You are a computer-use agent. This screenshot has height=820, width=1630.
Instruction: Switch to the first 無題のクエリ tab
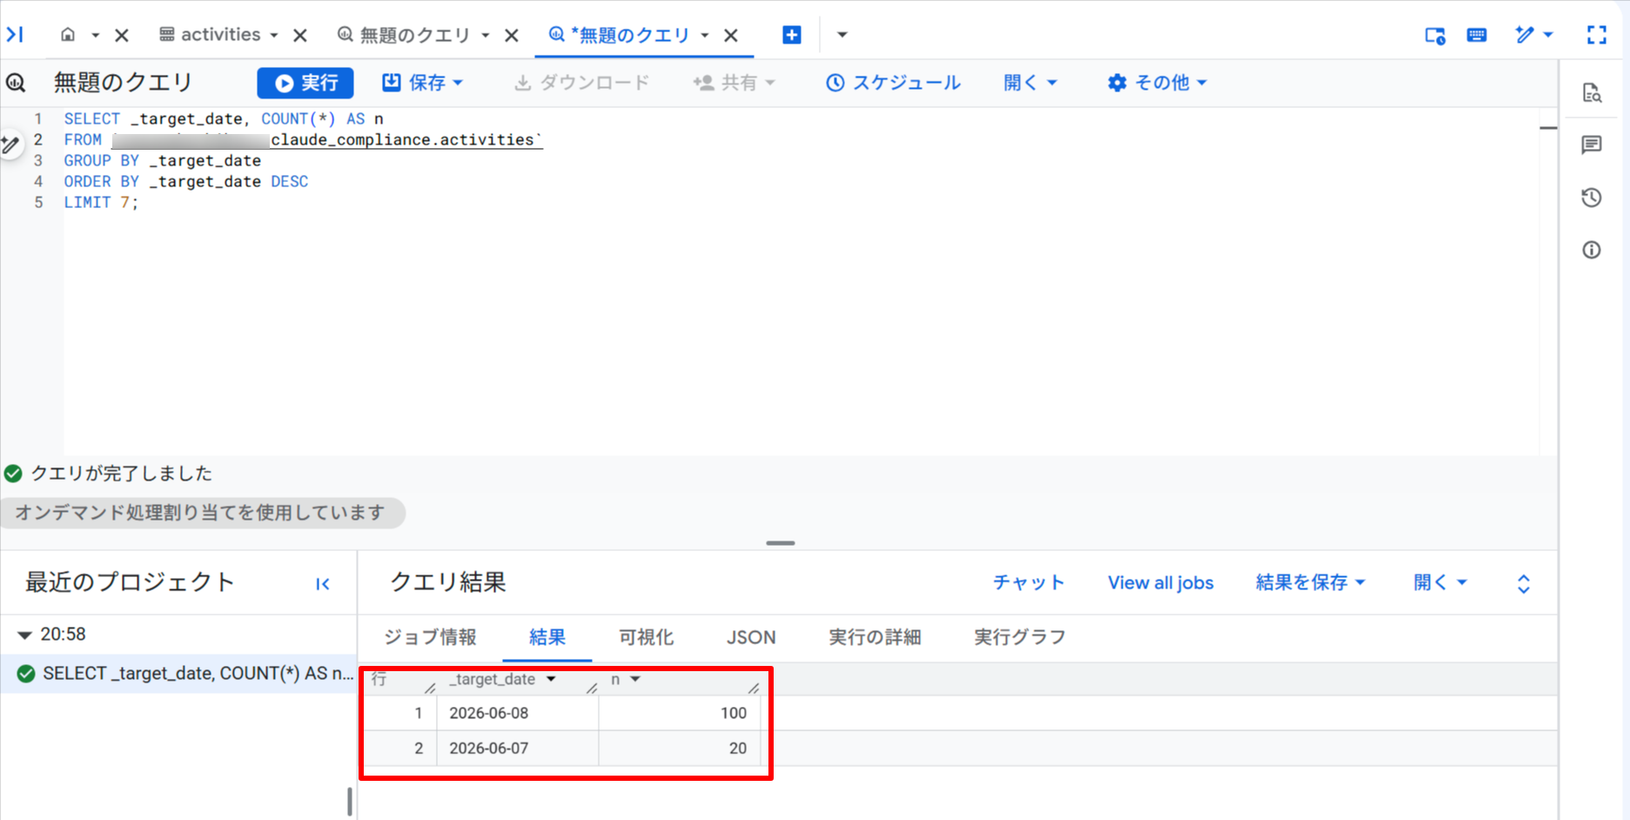(x=405, y=35)
